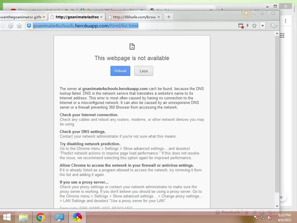
Task: Click the 360 Browser taskbar icon
Action: pyautogui.click(x=77, y=217)
